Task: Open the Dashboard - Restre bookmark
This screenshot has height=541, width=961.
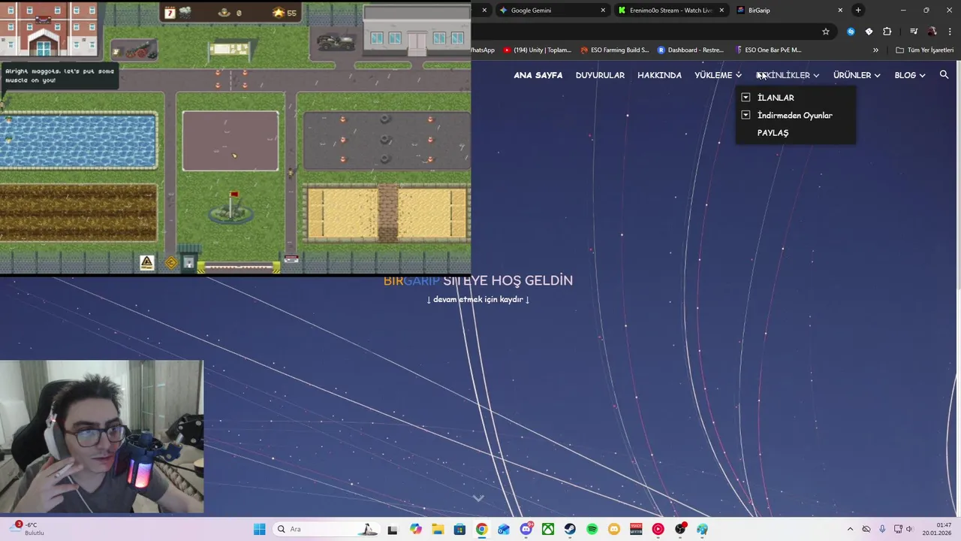Action: 691,50
